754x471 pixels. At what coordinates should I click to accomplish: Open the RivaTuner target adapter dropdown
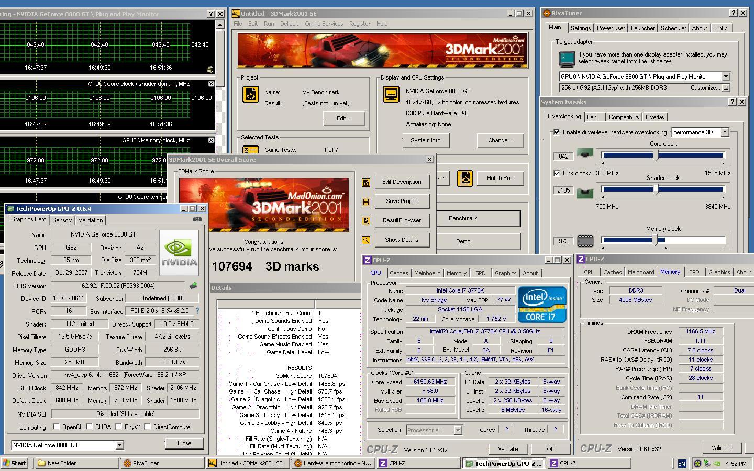pos(726,77)
